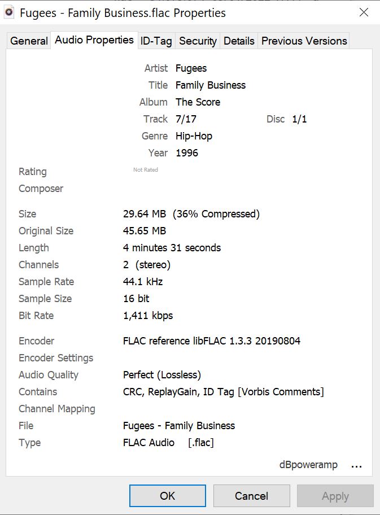380x515 pixels.
Task: Click the album name The Score
Action: 198,102
